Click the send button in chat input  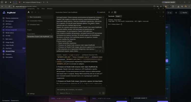pos(103,93)
